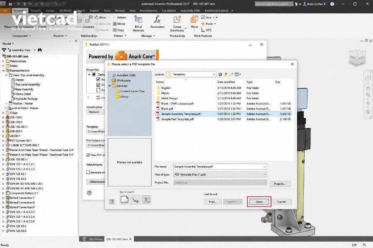Toggle the Generate attachments checkbox
Viewport: 373px width, 248px height.
tap(88, 172)
